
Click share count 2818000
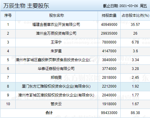109,78
